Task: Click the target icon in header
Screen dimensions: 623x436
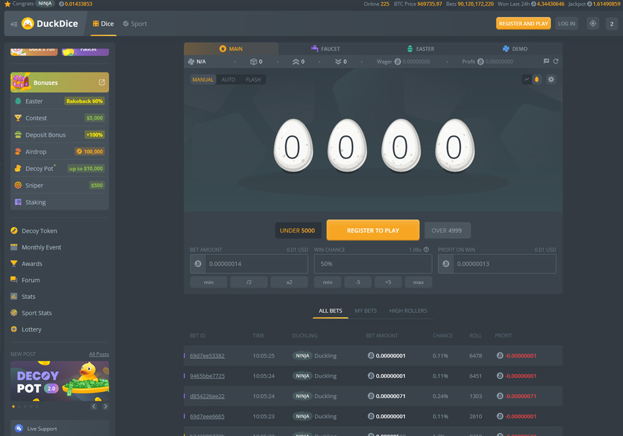Action: [593, 24]
